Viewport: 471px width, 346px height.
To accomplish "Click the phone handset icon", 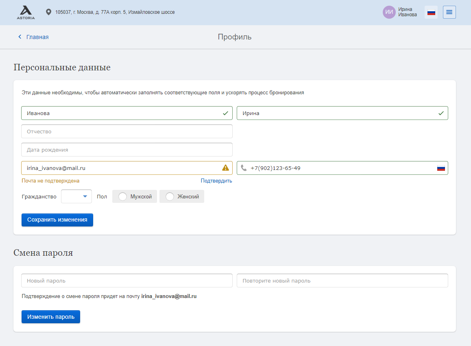I will pos(244,168).
